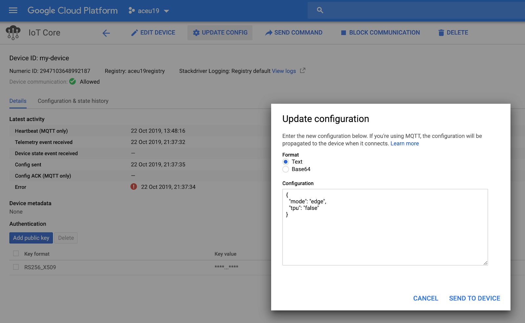
Task: Open the aceu19 project selector dropdown
Action: click(149, 11)
